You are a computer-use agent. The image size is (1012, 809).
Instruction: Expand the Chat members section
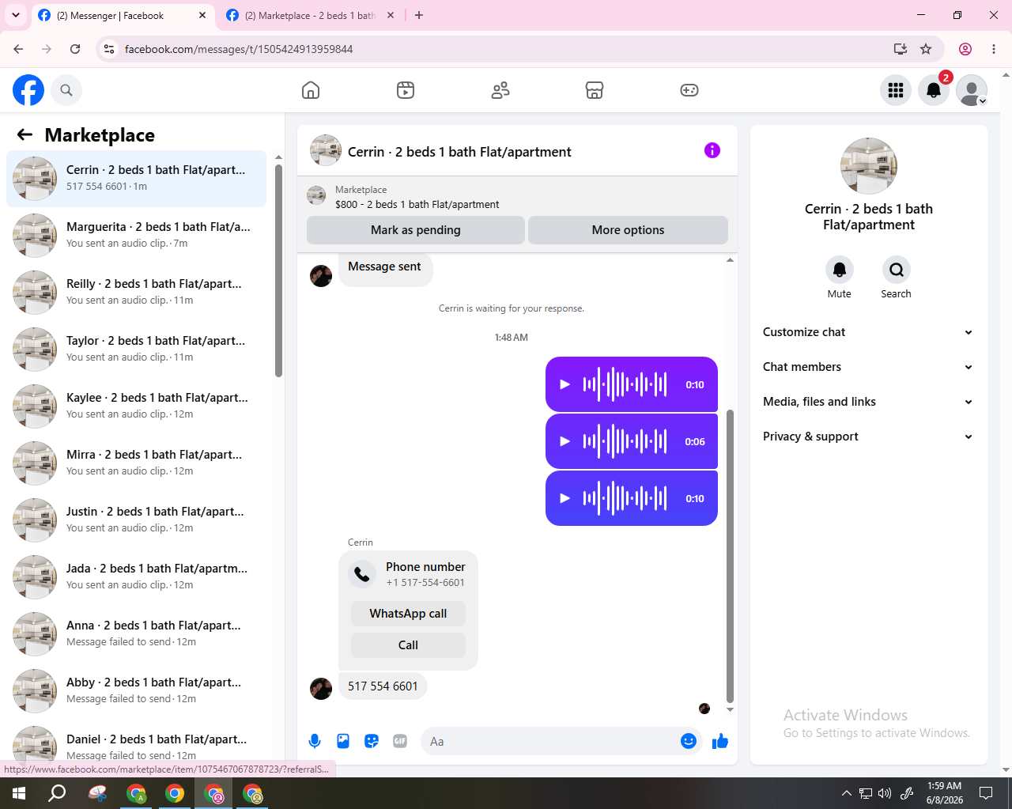(868, 367)
